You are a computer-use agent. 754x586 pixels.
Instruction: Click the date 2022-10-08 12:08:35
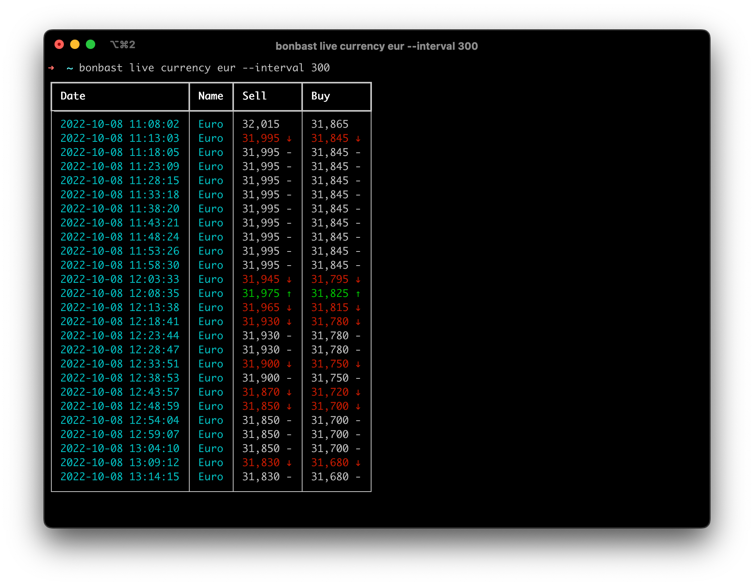[120, 293]
